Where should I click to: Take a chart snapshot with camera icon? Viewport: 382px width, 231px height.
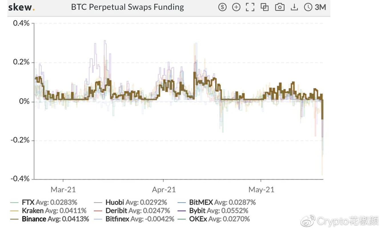(x=280, y=7)
